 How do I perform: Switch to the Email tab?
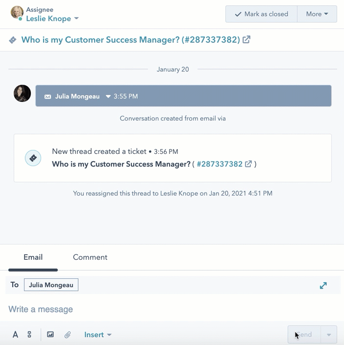coord(33,257)
